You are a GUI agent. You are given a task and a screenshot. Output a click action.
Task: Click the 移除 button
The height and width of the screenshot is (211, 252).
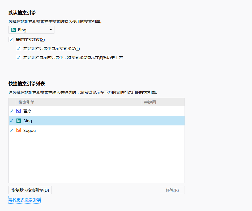coord(172,190)
